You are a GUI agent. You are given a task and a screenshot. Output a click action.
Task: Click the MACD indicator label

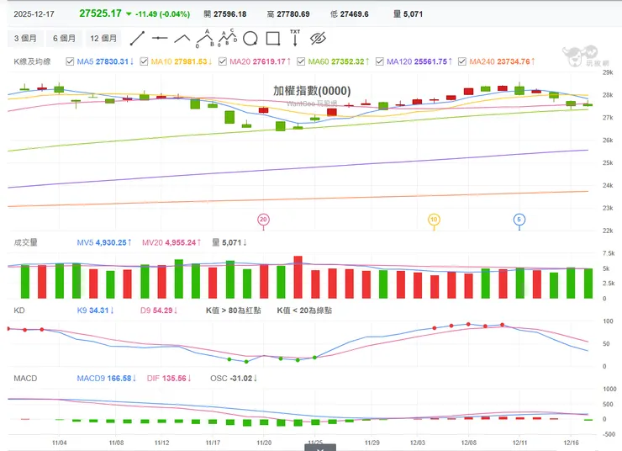[25, 379]
